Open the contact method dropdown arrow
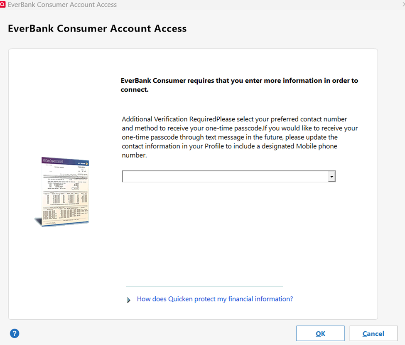This screenshot has height=345, width=405. coord(331,177)
